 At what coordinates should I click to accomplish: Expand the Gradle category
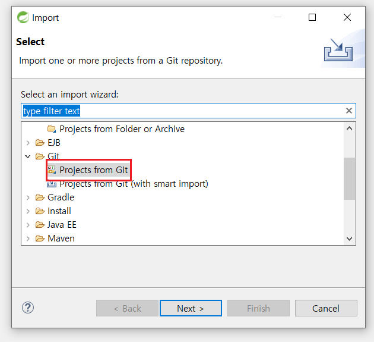28,197
